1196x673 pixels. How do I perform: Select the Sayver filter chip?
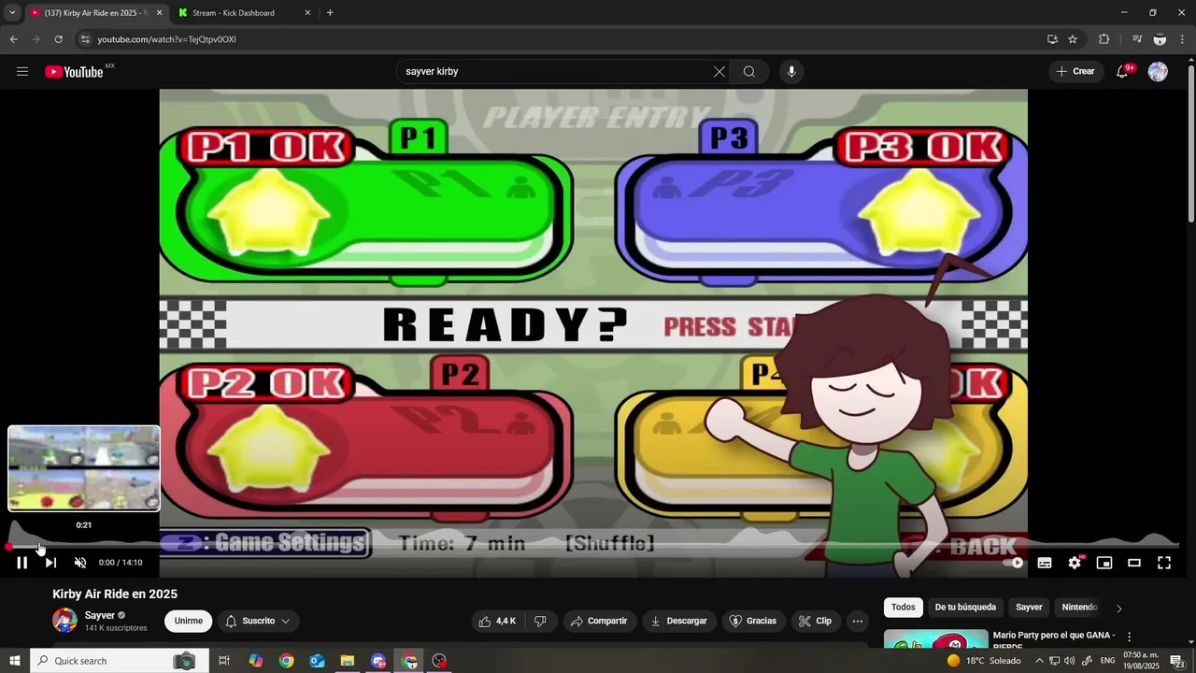(1029, 608)
